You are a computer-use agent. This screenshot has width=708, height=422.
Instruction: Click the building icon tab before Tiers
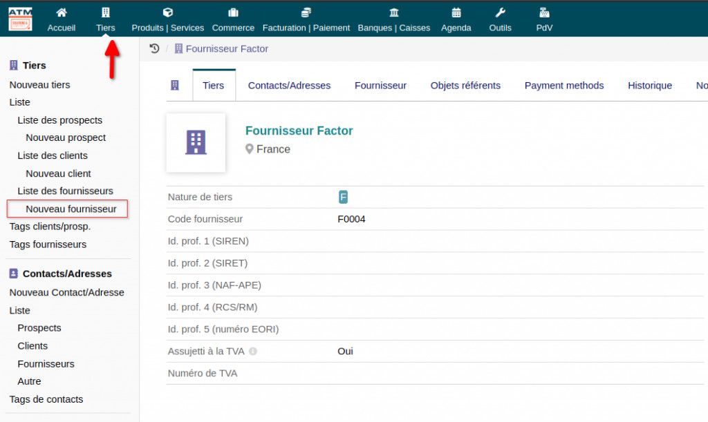(175, 85)
